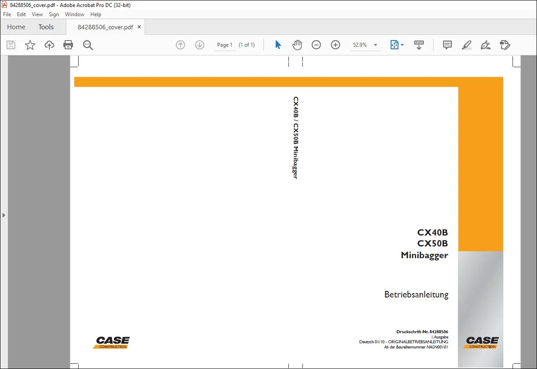Click the 'CX40B' heading on page
The image size is (537, 369).
[433, 232]
